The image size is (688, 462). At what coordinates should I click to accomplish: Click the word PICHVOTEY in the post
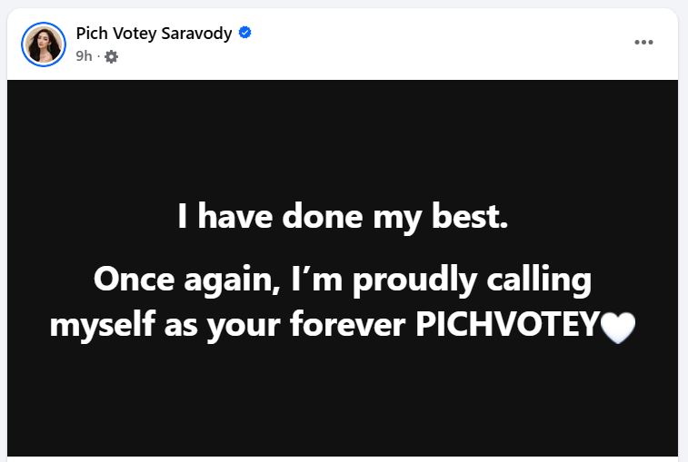click(x=507, y=324)
